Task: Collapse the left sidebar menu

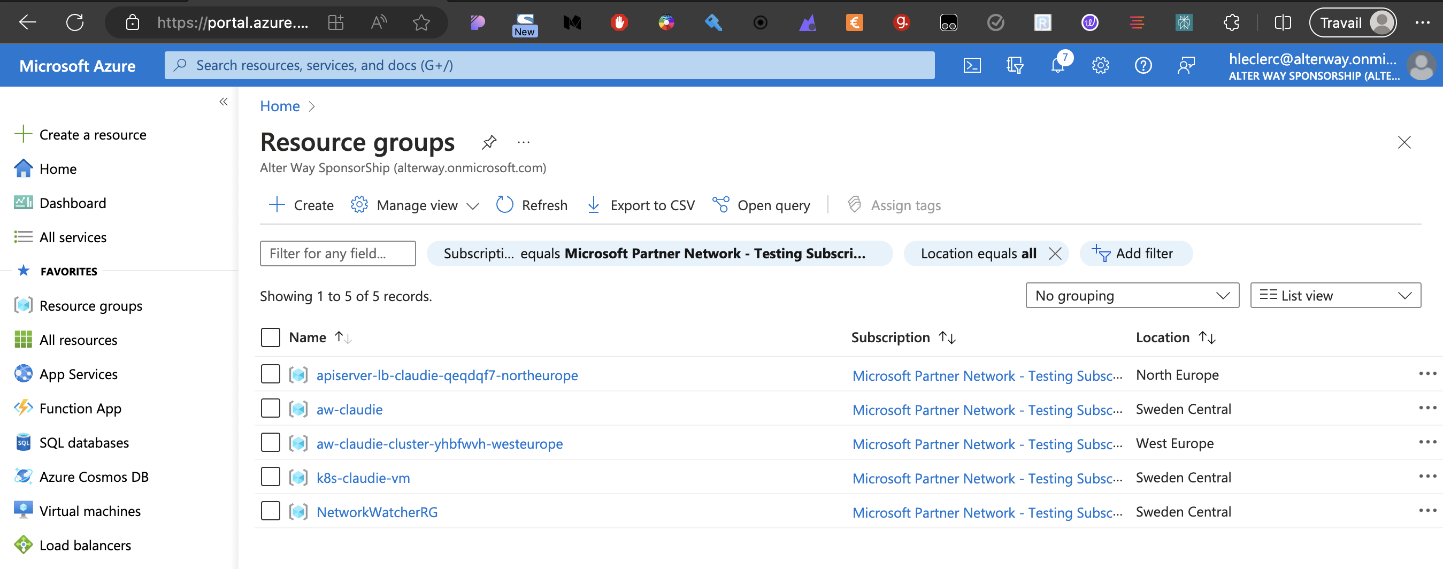Action: pyautogui.click(x=224, y=102)
